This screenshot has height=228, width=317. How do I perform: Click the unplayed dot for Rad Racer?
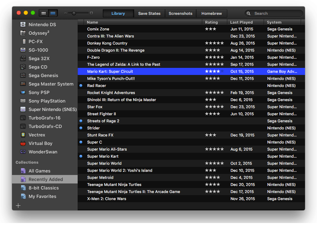pyautogui.click(x=81, y=86)
